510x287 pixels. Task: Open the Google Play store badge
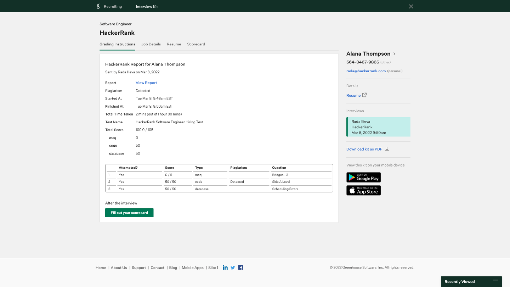click(363, 178)
